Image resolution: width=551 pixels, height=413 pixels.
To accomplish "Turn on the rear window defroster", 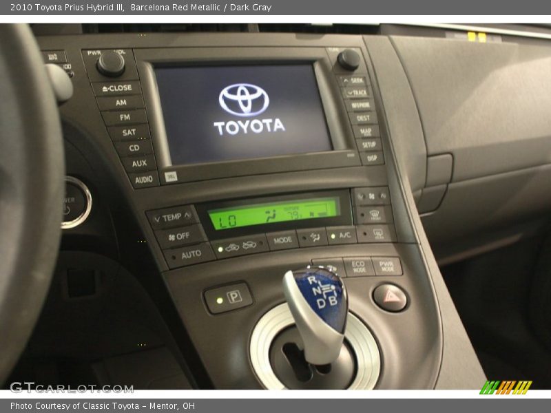I will [375, 233].
